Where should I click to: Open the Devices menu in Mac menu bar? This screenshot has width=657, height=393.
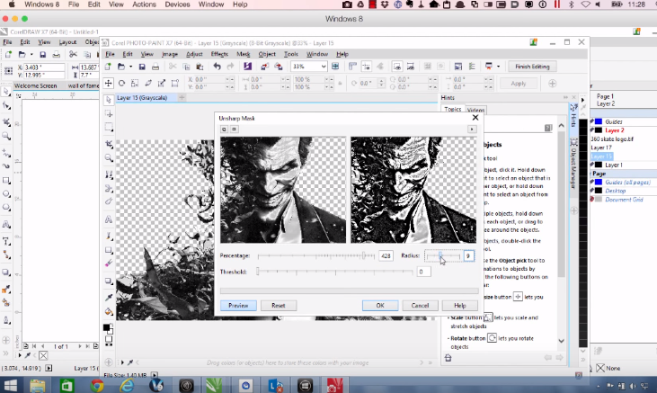coord(177,4)
